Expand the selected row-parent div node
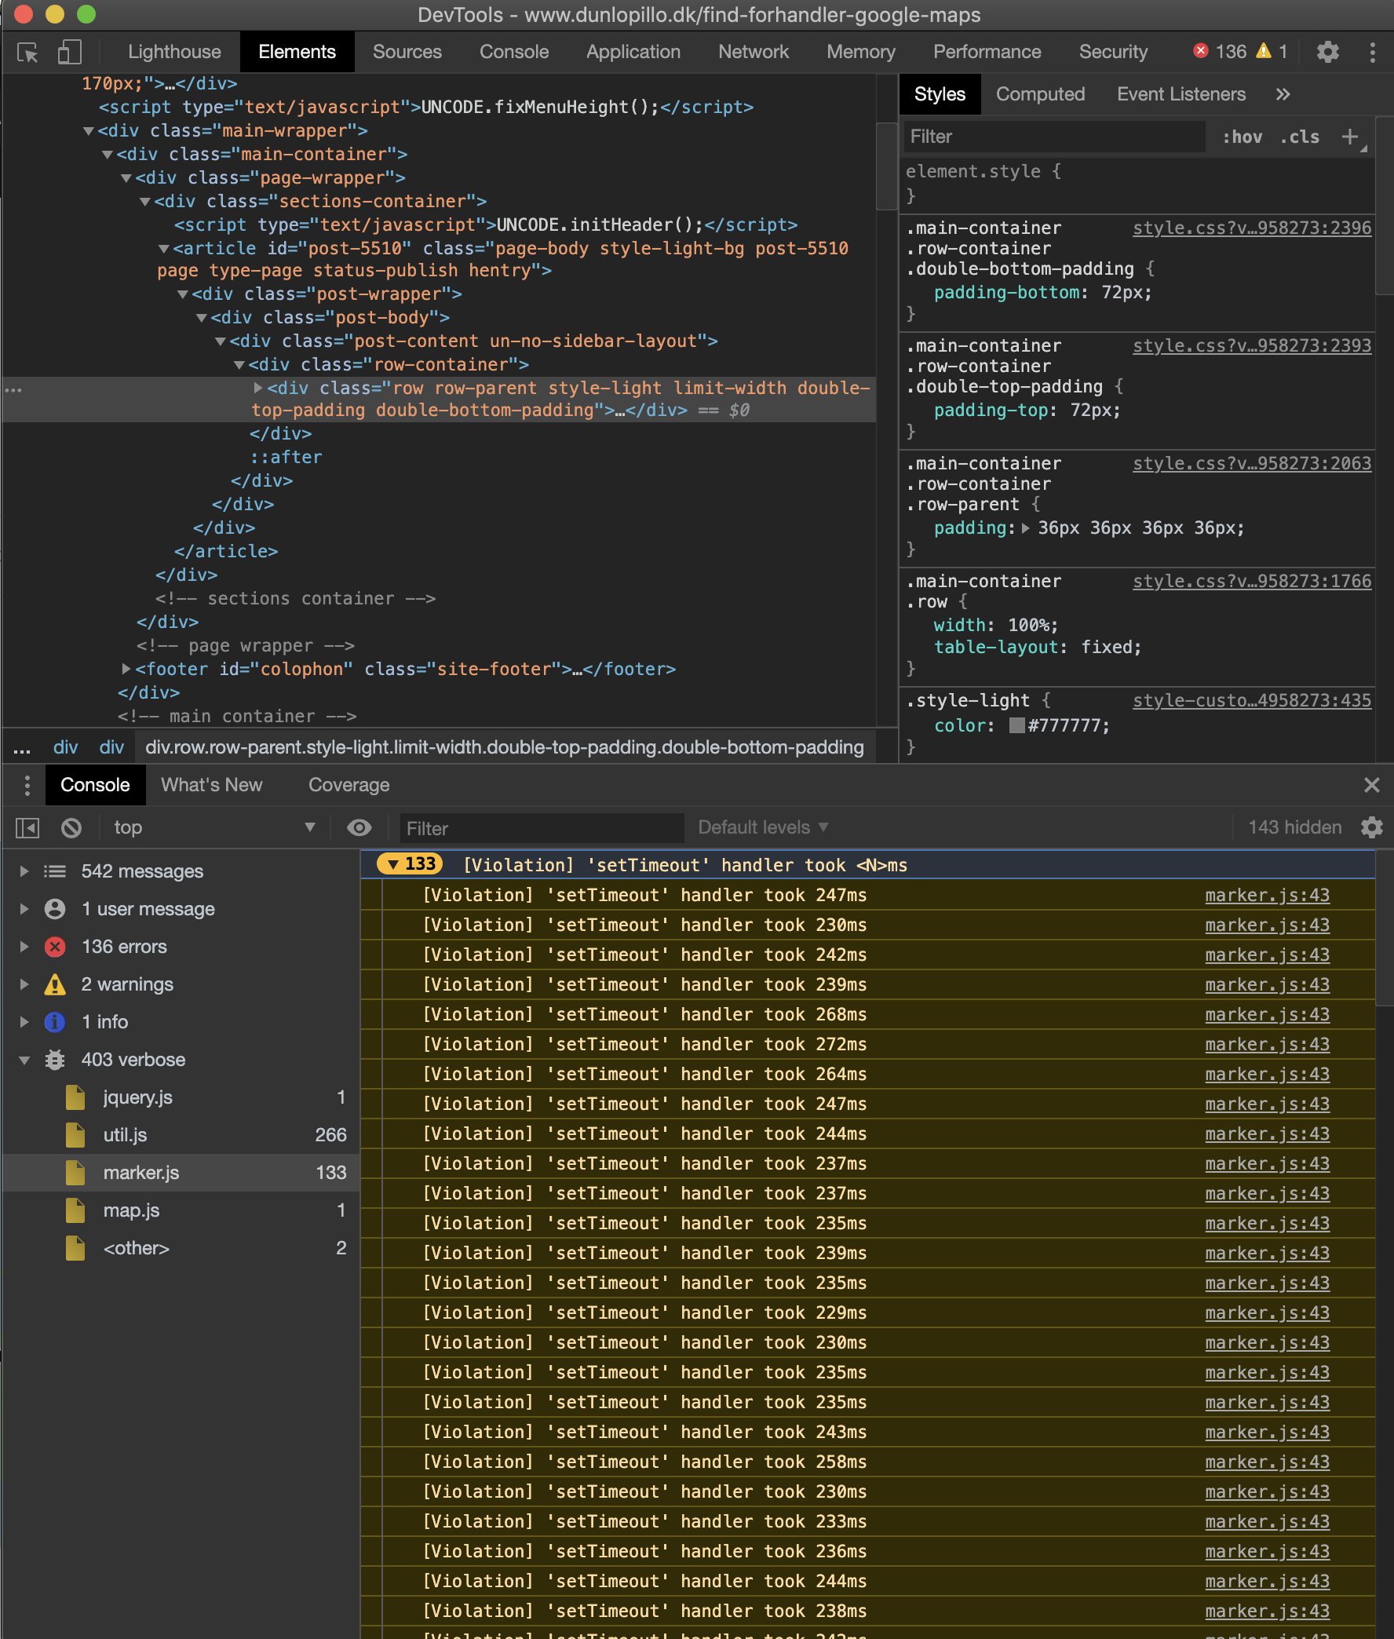1394x1639 pixels. [257, 388]
